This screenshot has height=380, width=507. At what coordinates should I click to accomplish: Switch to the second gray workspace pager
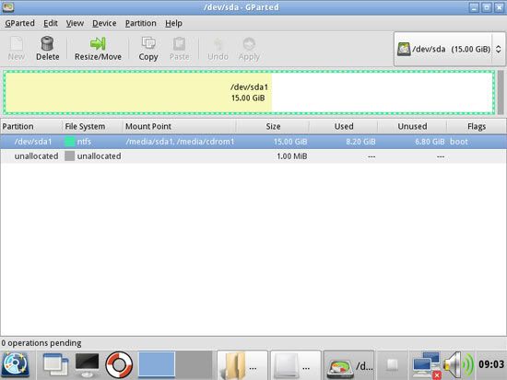click(194, 364)
